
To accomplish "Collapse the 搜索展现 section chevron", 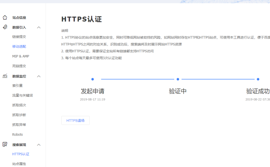I will pos(39,145).
